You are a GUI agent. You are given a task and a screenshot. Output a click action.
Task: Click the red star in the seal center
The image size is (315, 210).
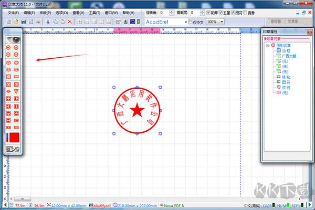click(x=137, y=110)
